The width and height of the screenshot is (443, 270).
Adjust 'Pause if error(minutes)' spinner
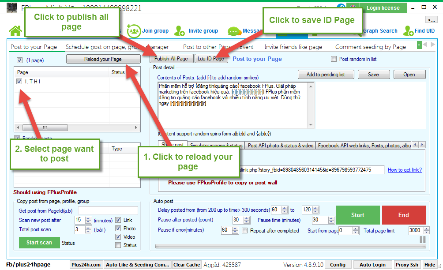pyautogui.click(x=235, y=230)
